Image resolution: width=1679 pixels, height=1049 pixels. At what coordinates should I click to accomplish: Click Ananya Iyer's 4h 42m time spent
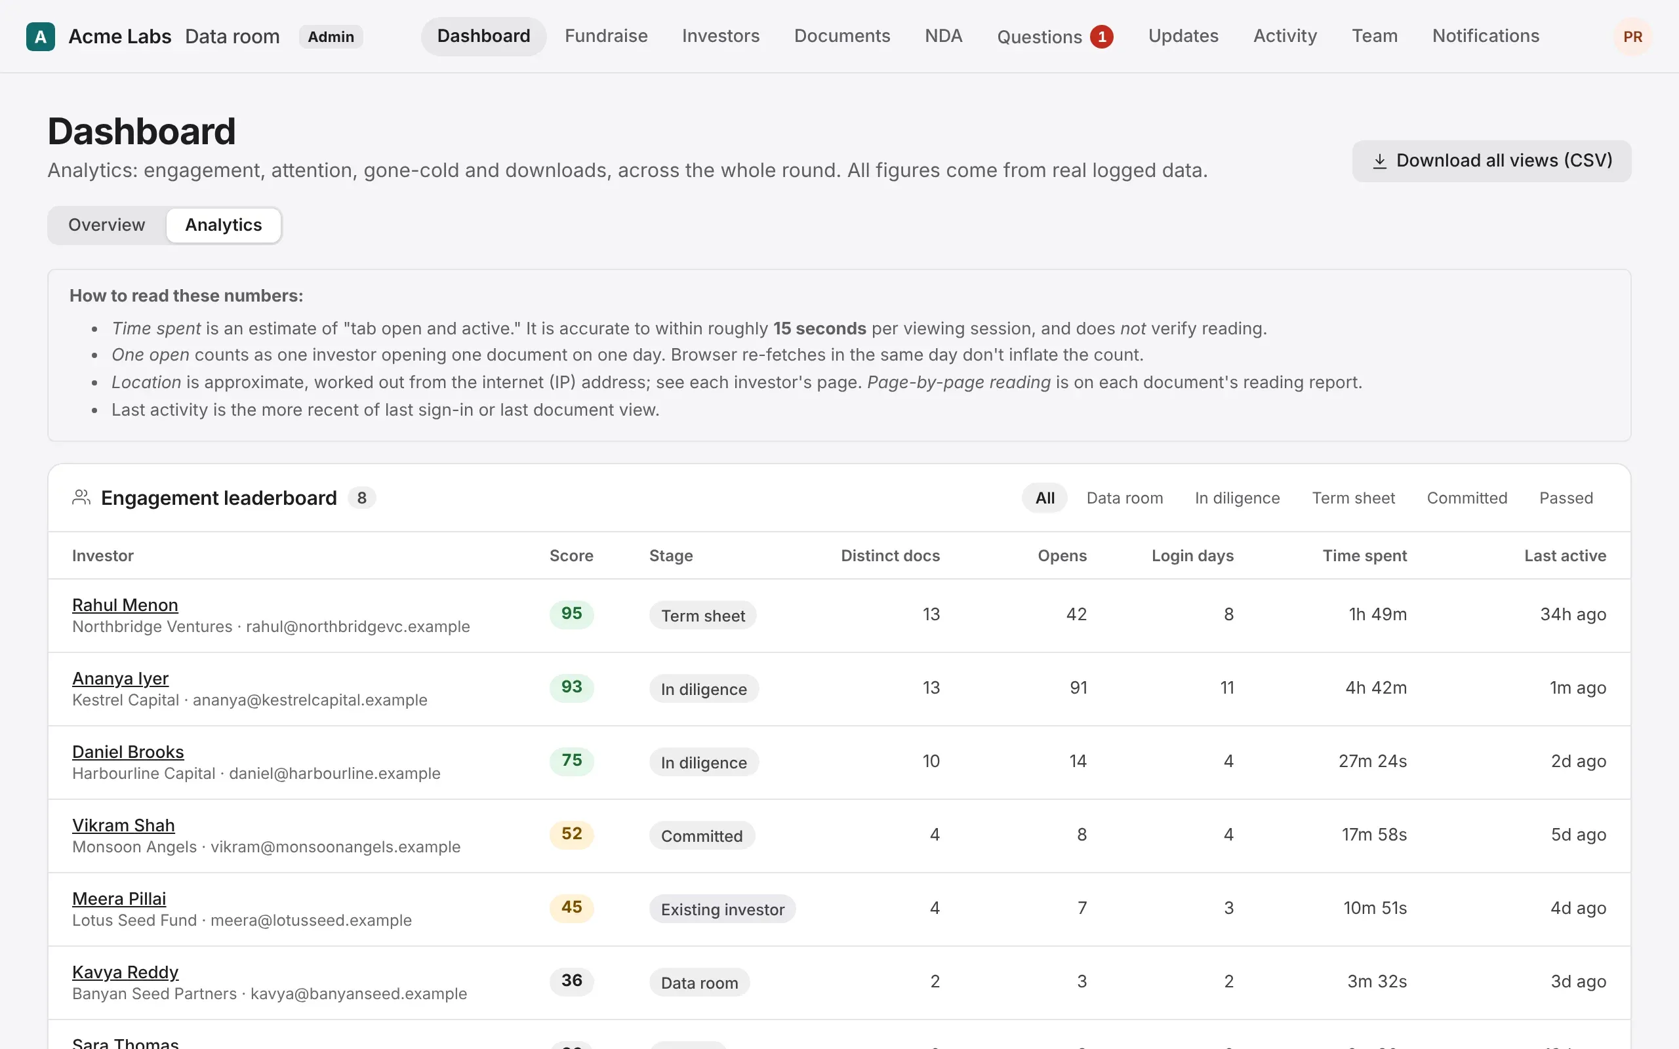coord(1376,688)
